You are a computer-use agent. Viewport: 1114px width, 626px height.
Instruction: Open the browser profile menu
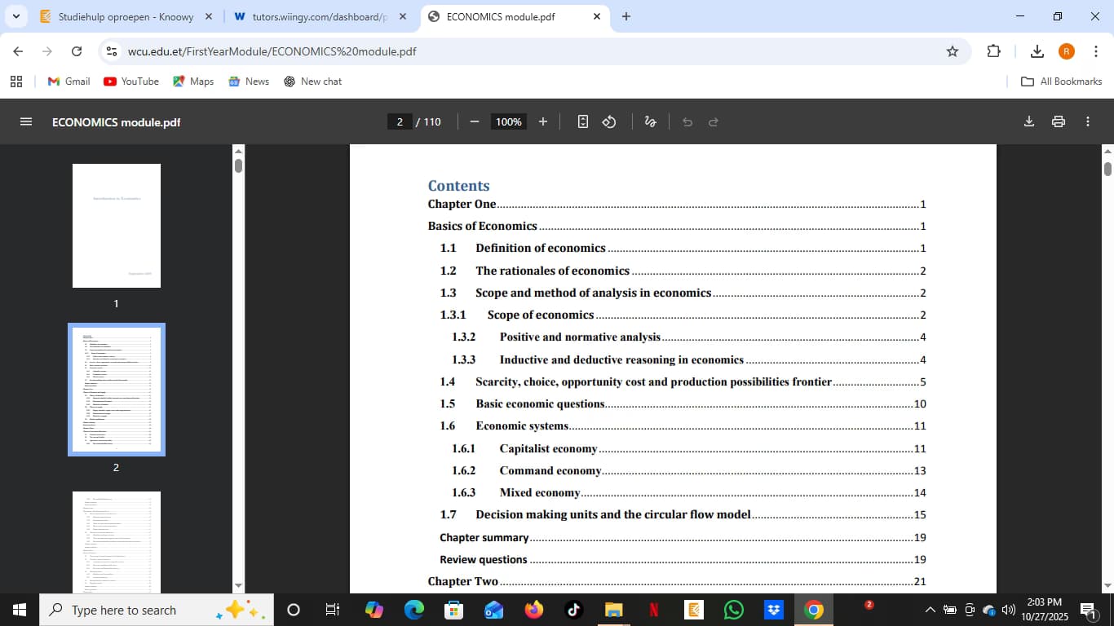coord(1066,51)
